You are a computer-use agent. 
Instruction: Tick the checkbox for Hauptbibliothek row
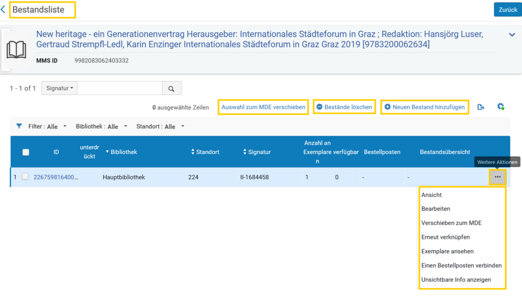click(x=25, y=177)
